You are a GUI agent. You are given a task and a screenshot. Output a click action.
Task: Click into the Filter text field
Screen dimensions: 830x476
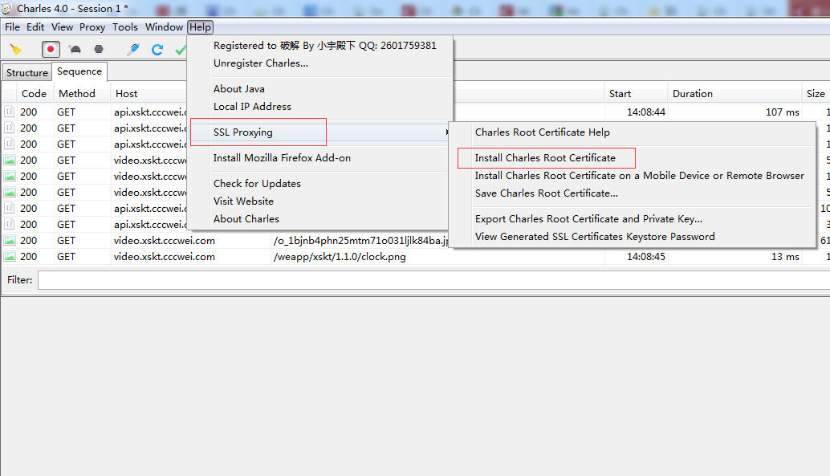433,280
